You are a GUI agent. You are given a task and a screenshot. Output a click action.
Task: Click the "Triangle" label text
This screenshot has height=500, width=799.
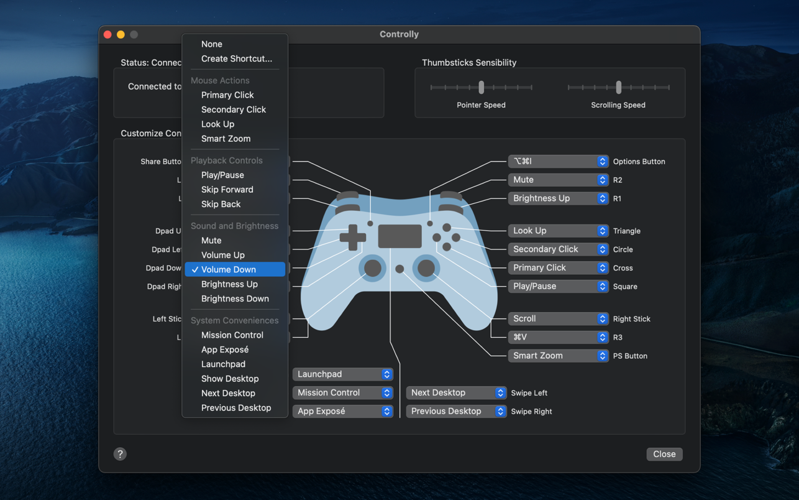point(626,231)
